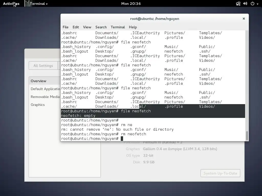The height and width of the screenshot is (196, 262).
Task: Open the Terminal app menu dropdown
Action: point(39,4)
